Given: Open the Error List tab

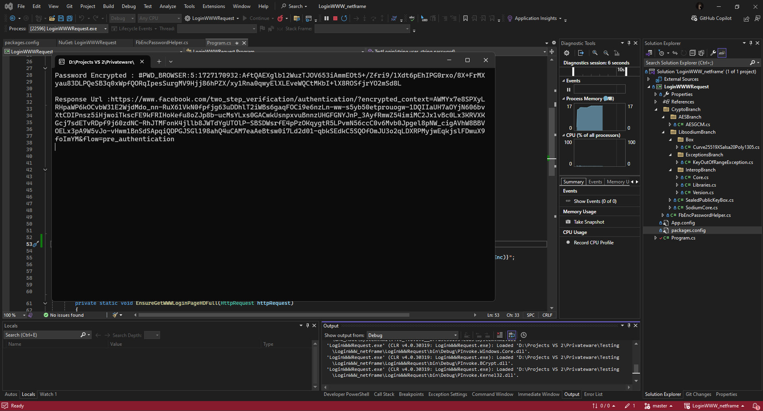Looking at the screenshot, I should coord(593,394).
